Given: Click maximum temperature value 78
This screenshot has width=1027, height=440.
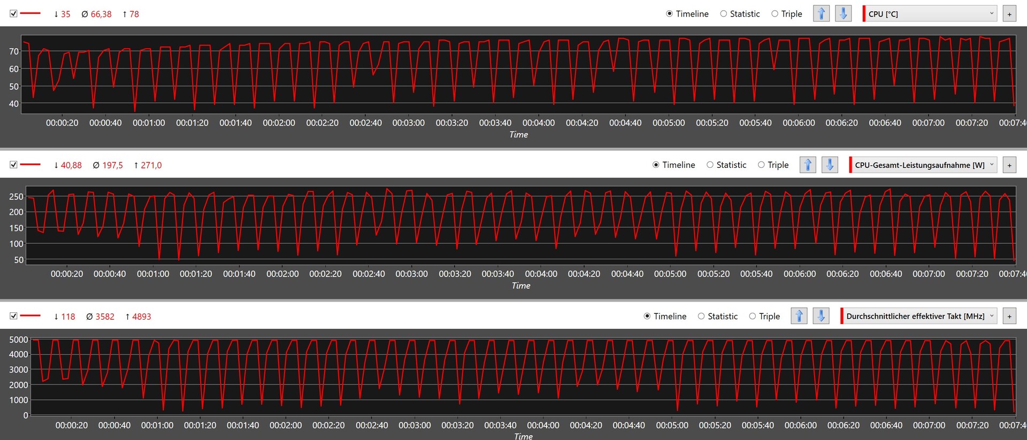Looking at the screenshot, I should click(x=134, y=14).
